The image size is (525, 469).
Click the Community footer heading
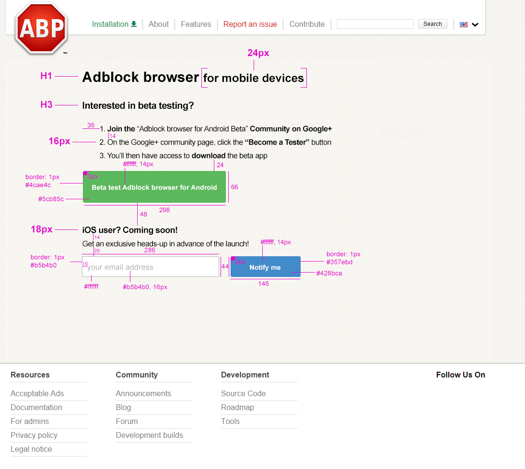click(137, 375)
